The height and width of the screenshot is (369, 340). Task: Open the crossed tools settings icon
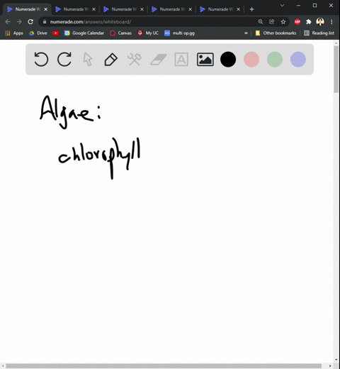(135, 60)
